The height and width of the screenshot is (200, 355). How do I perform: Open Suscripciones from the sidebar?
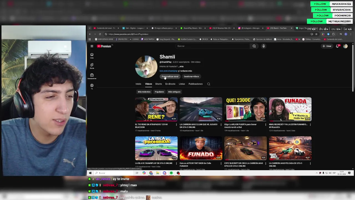click(x=92, y=76)
